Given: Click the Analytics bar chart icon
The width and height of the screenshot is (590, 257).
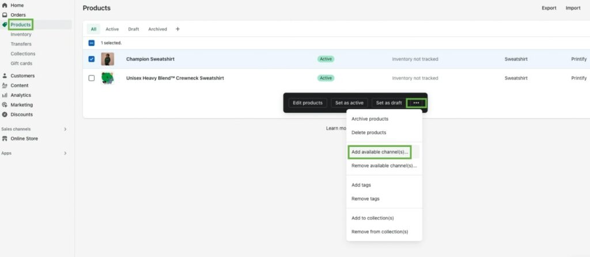Looking at the screenshot, I should (x=5, y=95).
